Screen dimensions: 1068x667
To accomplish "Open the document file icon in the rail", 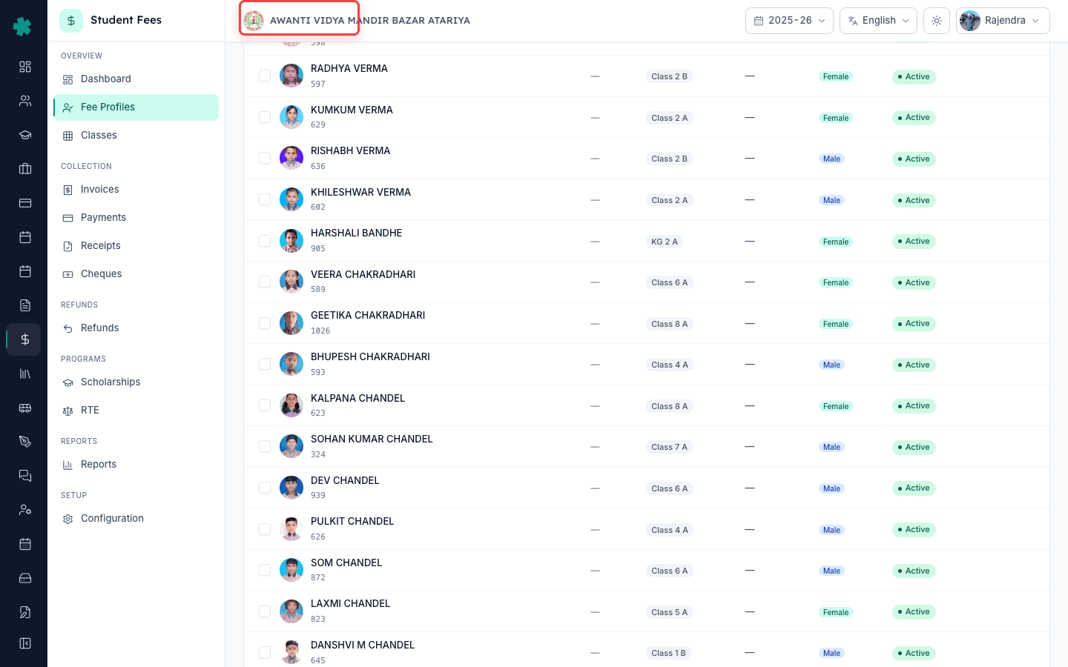I will 25,305.
